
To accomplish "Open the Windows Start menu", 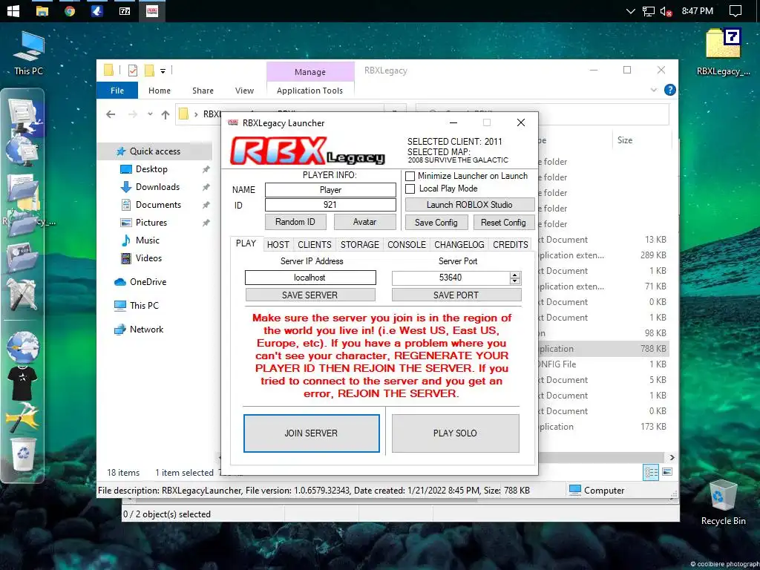I will [x=13, y=10].
